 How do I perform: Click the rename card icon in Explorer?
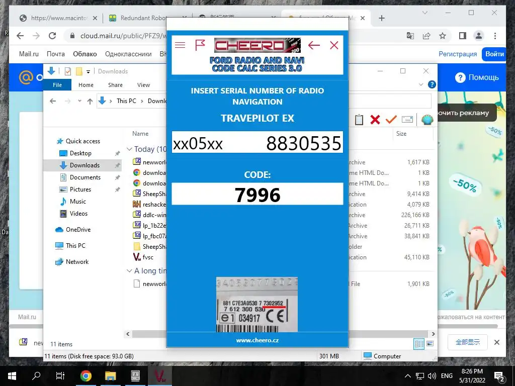pos(407,120)
